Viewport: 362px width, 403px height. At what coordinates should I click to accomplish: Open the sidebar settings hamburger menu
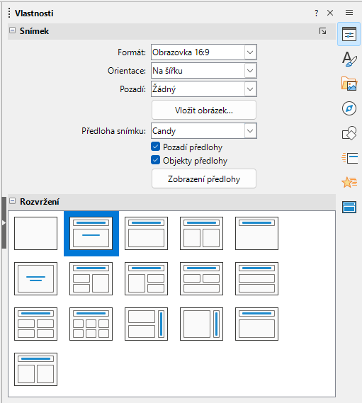point(349,13)
